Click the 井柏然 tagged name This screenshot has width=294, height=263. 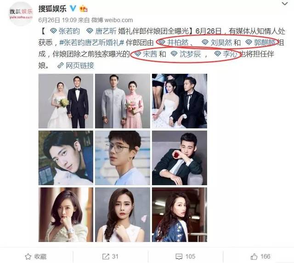tap(174, 43)
